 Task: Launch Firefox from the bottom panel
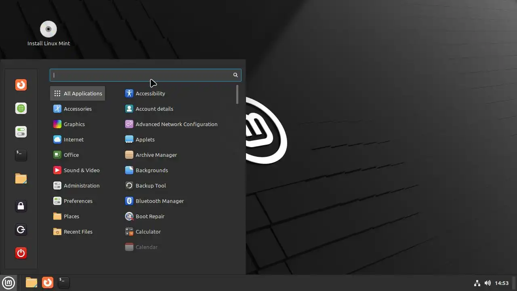48,283
